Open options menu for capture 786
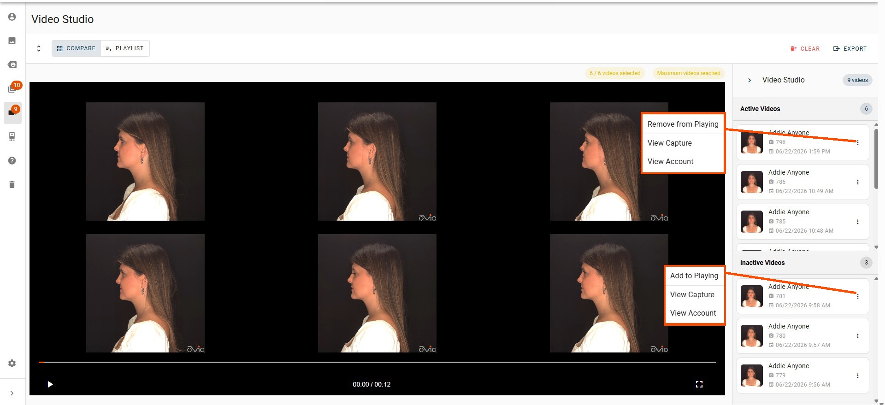Image resolution: width=885 pixels, height=405 pixels. [x=858, y=182]
